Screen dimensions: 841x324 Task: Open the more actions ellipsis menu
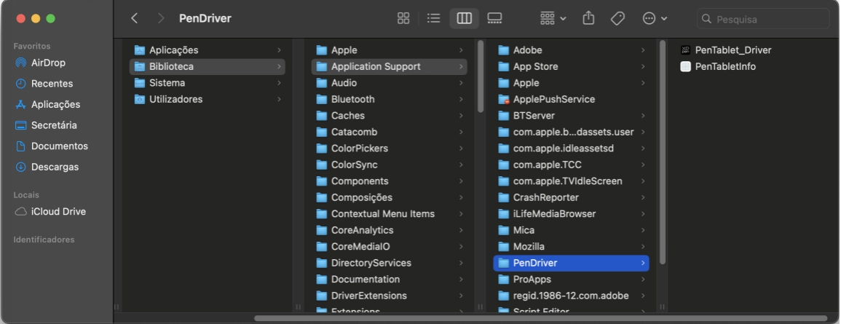click(655, 19)
